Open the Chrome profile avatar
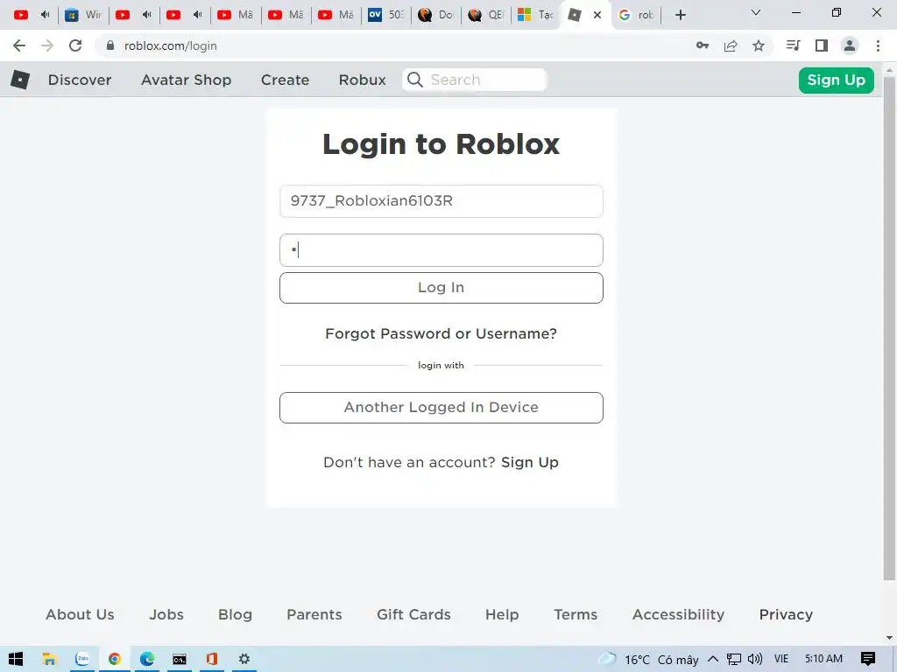Screen dimensions: 897x672 pyautogui.click(x=850, y=45)
